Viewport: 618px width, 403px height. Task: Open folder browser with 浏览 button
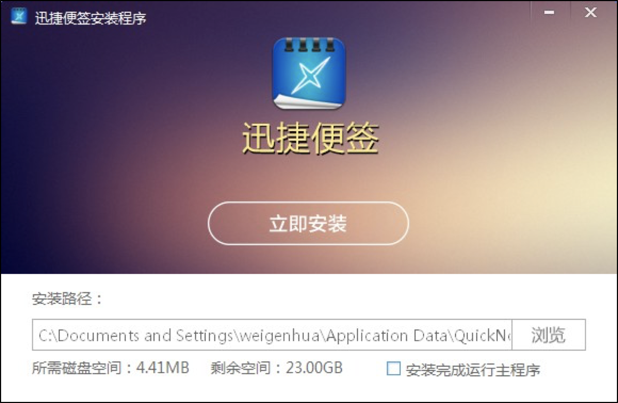pos(549,335)
